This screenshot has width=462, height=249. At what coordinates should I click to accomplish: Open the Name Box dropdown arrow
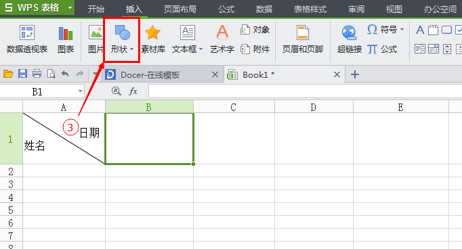click(x=80, y=91)
